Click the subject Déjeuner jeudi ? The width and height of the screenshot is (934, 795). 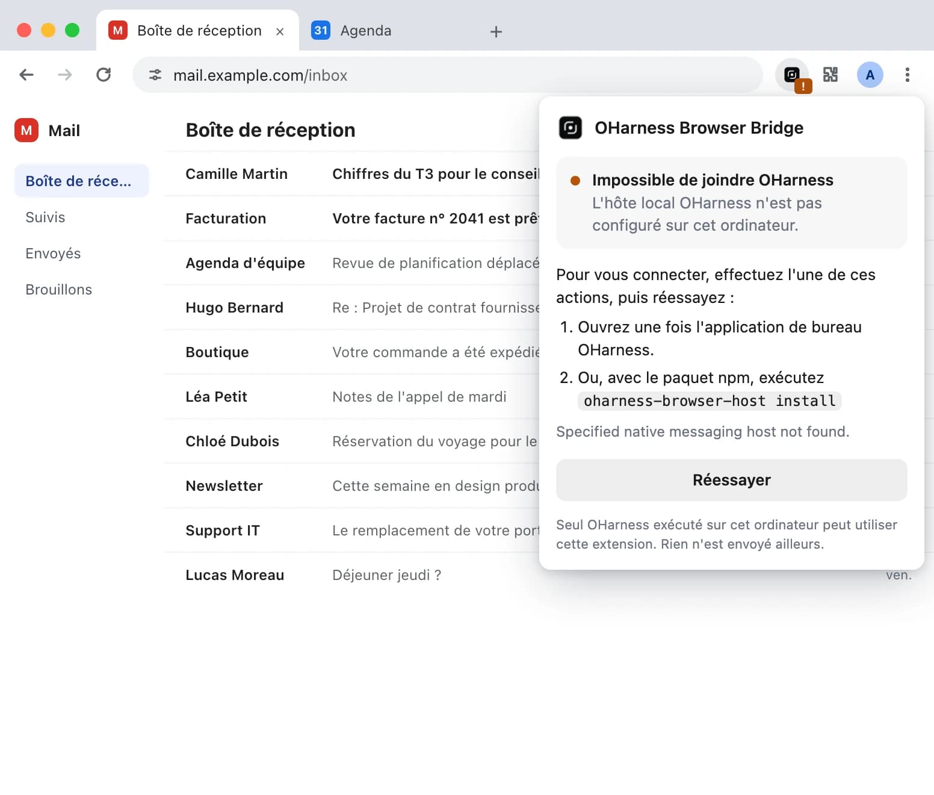(x=387, y=575)
